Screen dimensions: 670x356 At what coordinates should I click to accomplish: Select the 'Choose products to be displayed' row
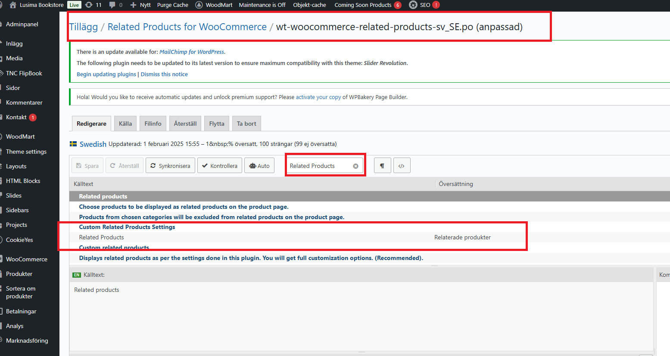(370, 207)
